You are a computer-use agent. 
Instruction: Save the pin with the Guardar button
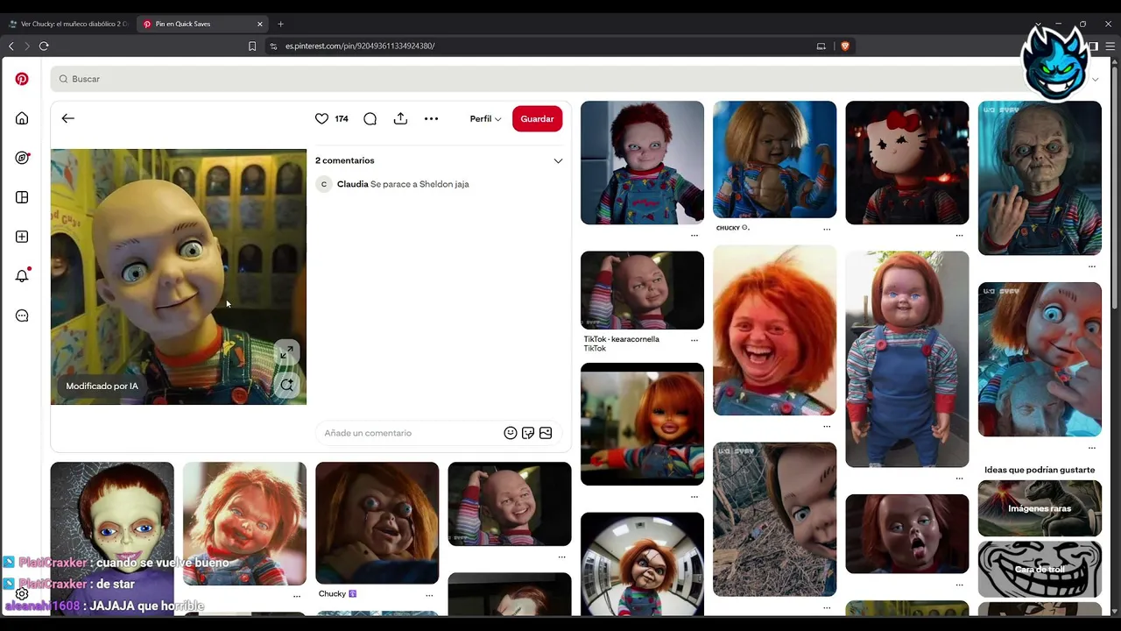(x=537, y=118)
